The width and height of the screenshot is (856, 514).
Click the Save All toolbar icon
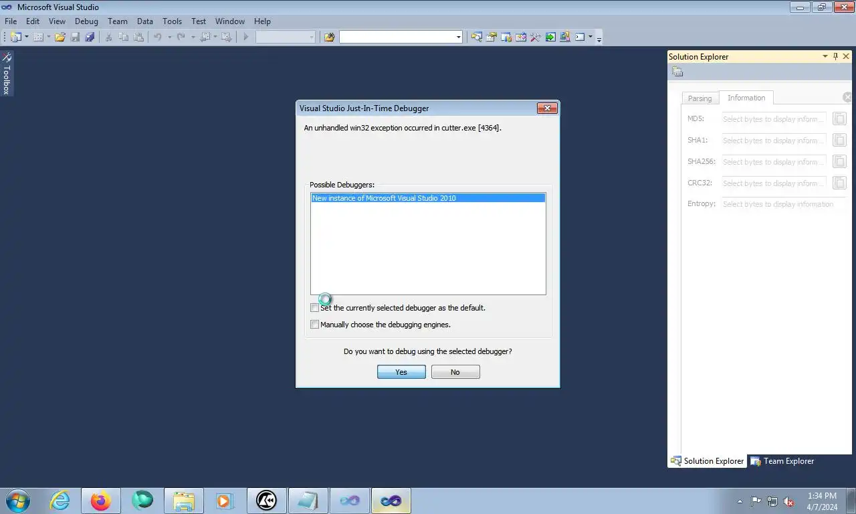click(x=90, y=37)
